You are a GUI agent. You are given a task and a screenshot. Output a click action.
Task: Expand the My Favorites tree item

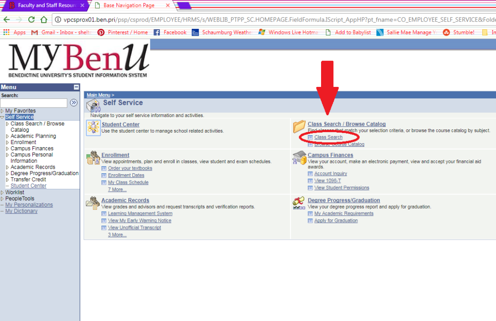pyautogui.click(x=3, y=111)
